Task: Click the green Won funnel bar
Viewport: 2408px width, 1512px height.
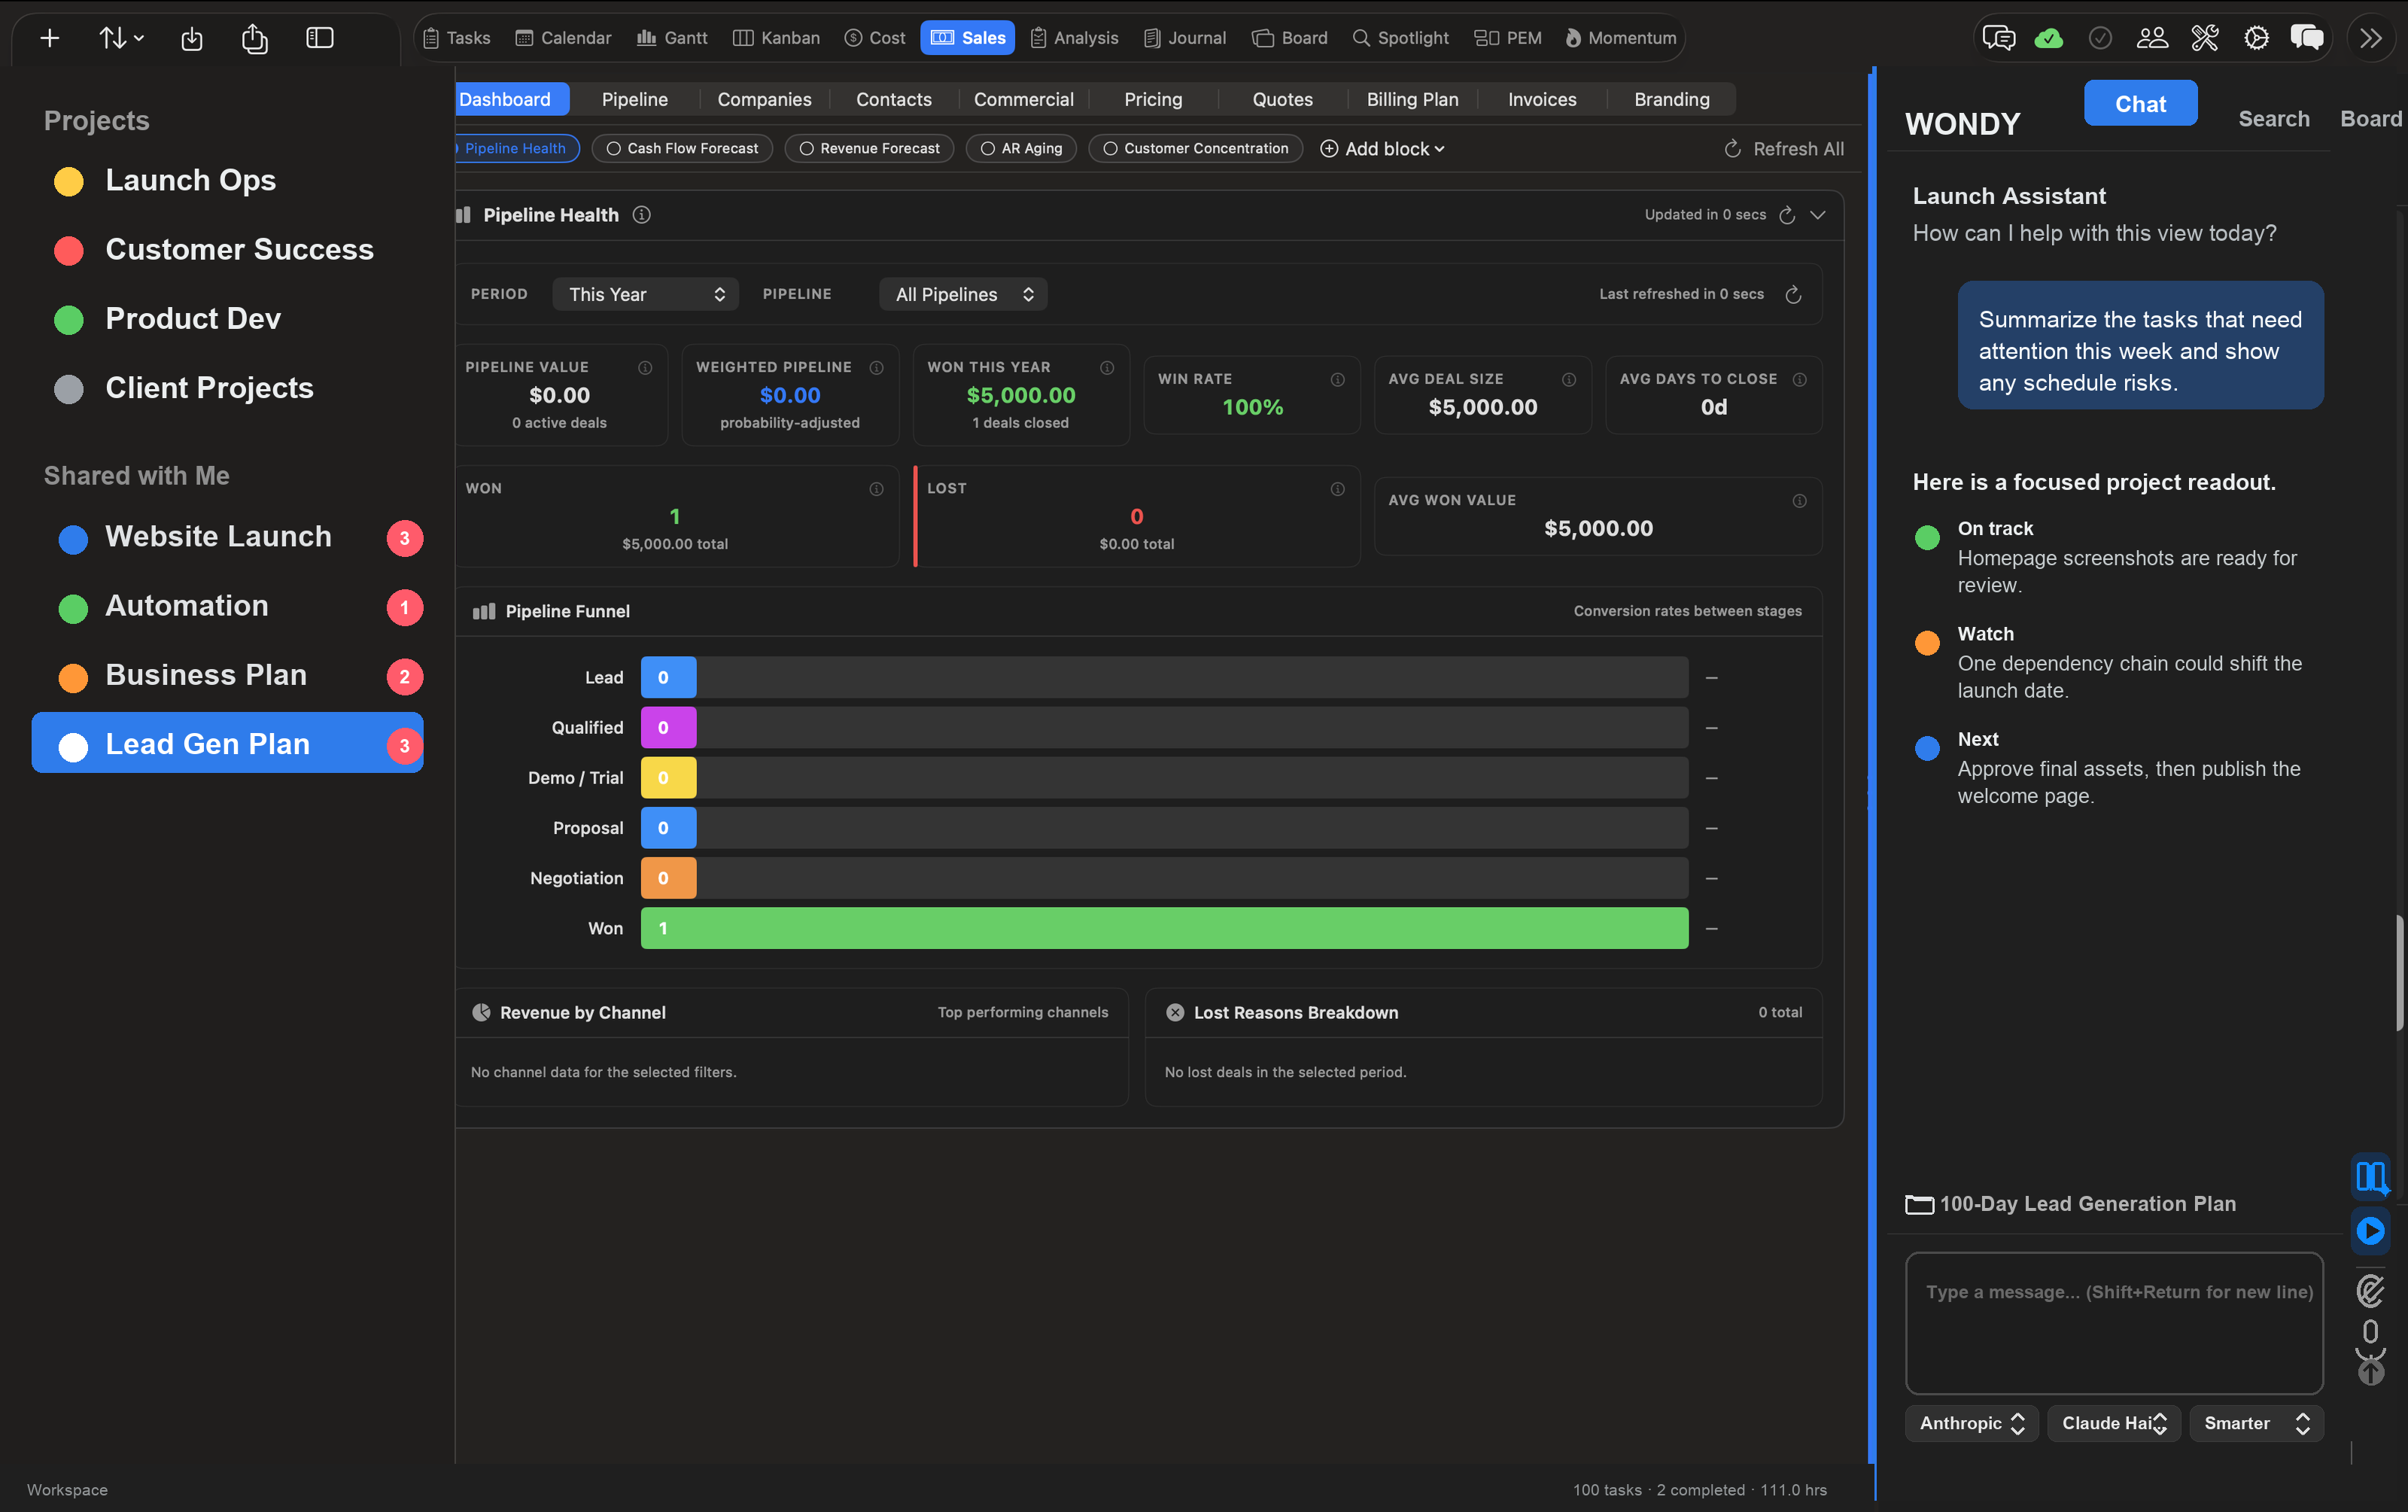Action: point(1163,928)
